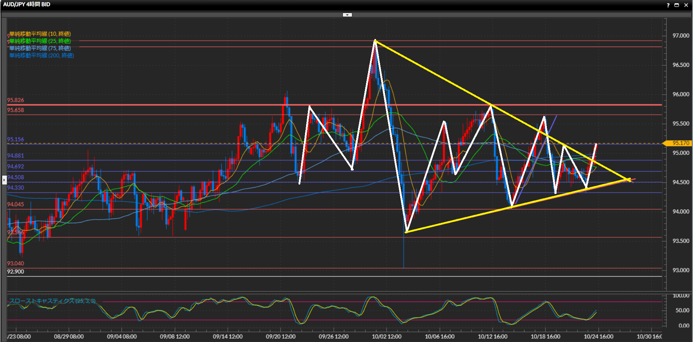This screenshot has width=693, height=342.
Task: Open the スローストキャスティクス (25,3,3) indicator settings
Action: [x=52, y=301]
